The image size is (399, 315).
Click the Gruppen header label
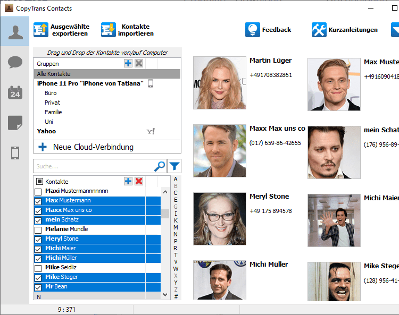coord(47,64)
